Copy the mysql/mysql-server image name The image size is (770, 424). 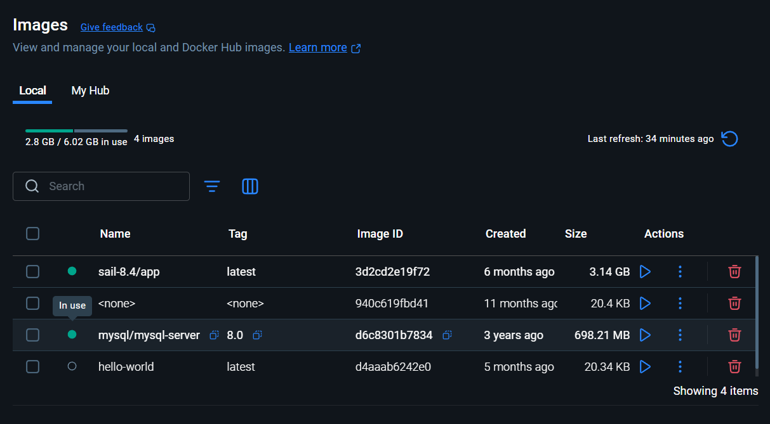click(x=214, y=335)
